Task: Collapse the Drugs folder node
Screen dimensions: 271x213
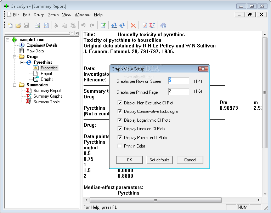Action: 15,57
